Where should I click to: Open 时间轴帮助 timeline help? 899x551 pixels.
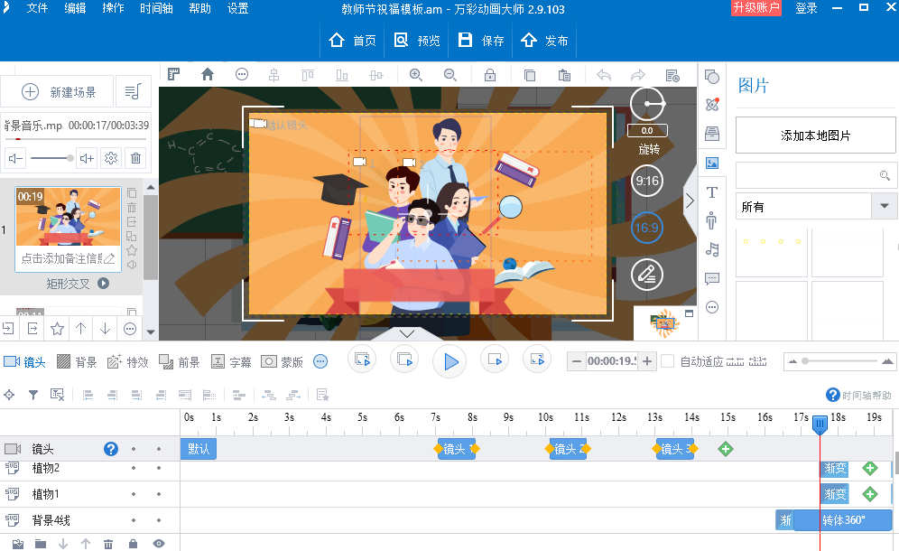(x=859, y=395)
